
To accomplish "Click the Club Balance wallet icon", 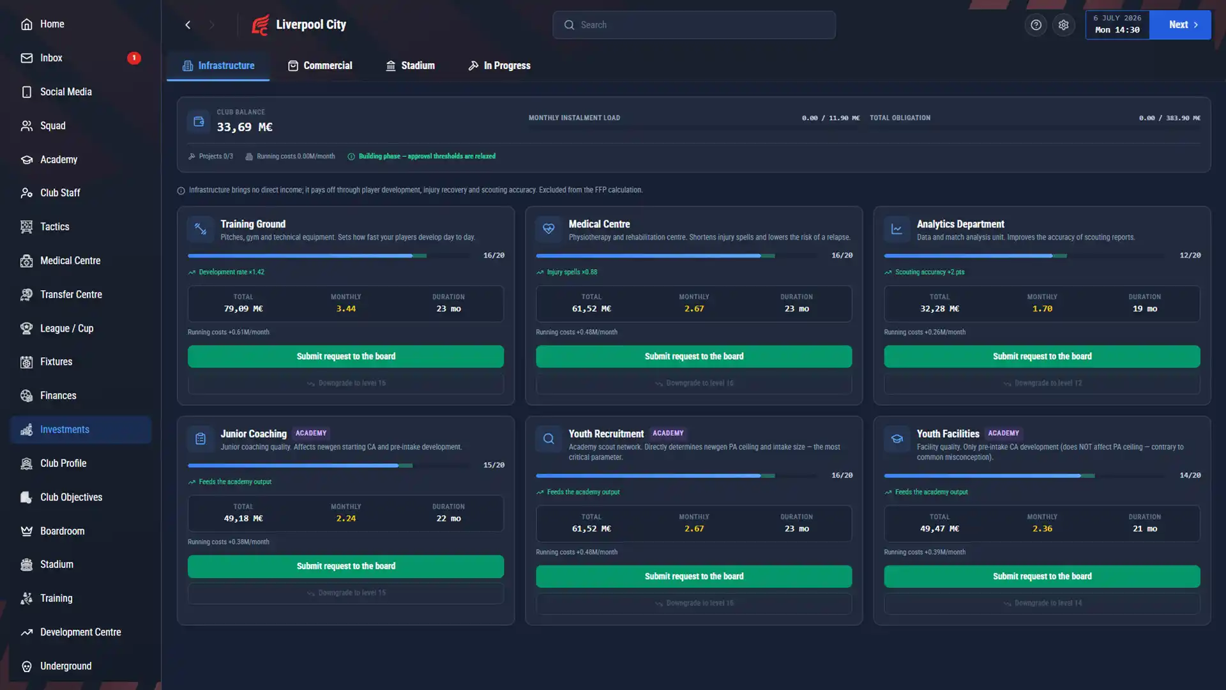I will coord(199,121).
